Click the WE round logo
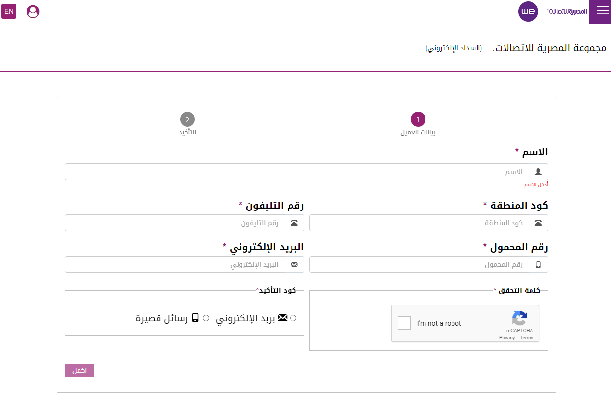The image size is (611, 394). coord(528,11)
